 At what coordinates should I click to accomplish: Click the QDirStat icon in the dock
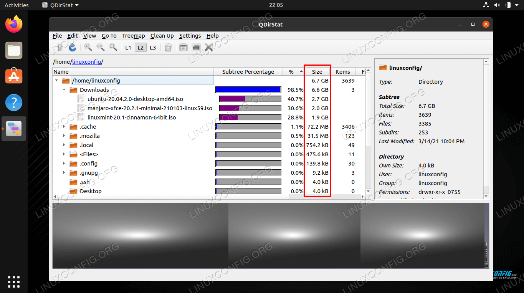(14, 129)
